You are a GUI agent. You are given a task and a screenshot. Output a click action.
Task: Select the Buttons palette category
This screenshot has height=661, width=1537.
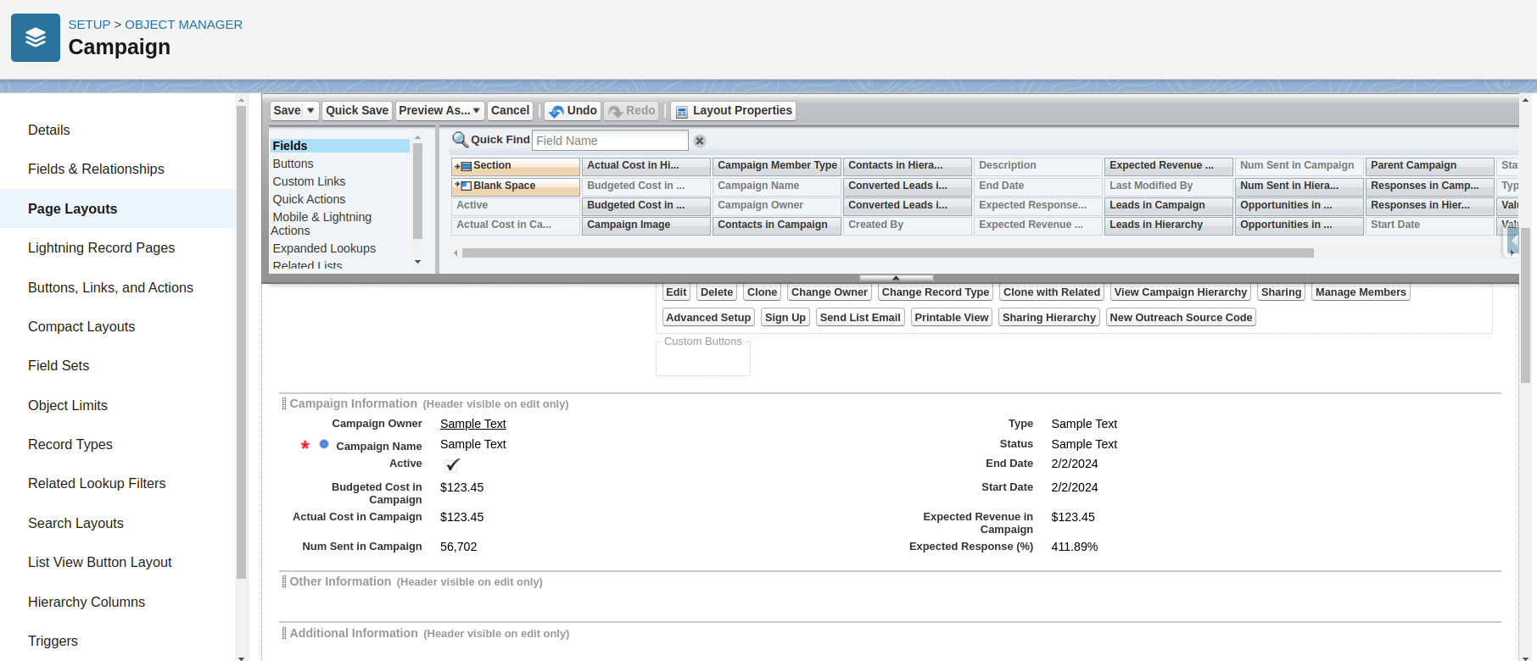click(293, 164)
